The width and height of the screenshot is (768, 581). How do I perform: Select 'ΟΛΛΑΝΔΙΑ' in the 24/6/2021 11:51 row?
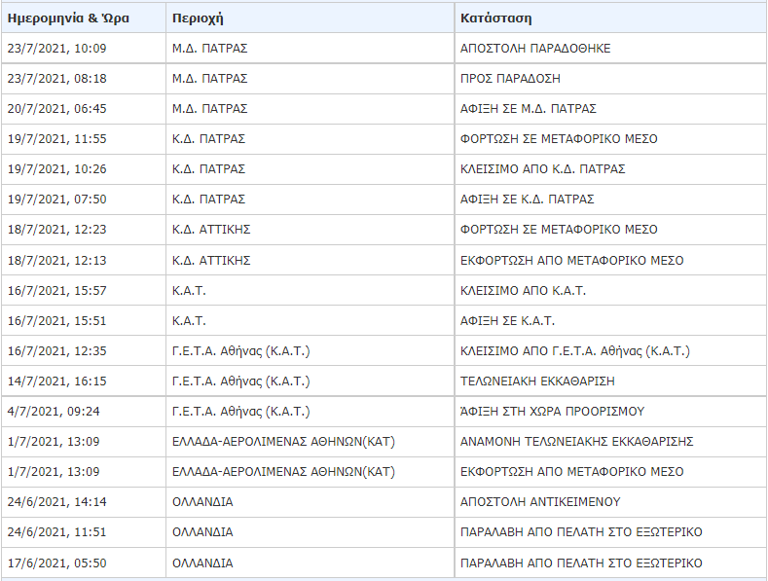(x=202, y=532)
